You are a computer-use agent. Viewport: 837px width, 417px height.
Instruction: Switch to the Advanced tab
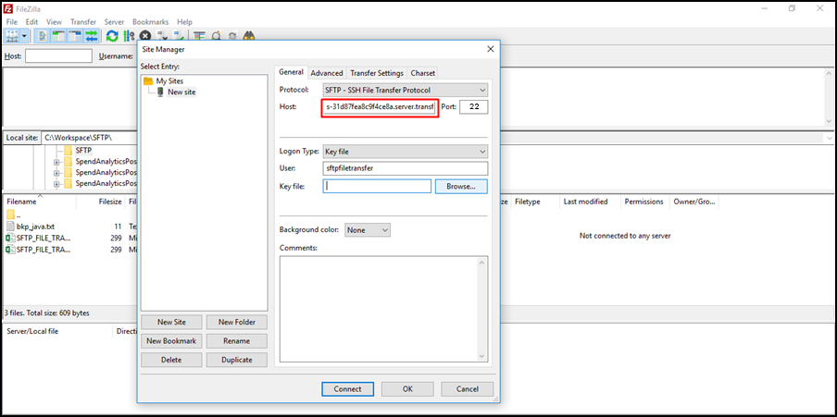click(x=327, y=73)
